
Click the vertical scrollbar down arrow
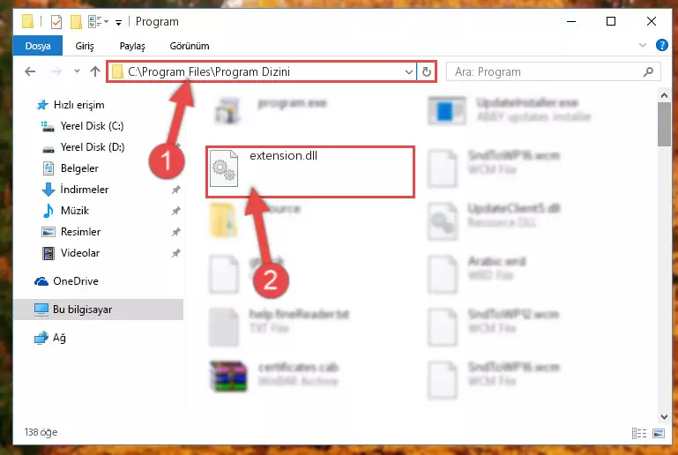[x=664, y=416]
